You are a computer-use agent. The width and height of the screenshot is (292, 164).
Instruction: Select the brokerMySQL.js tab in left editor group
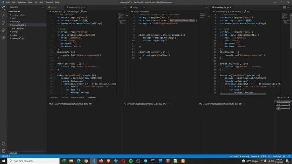click(x=76, y=7)
